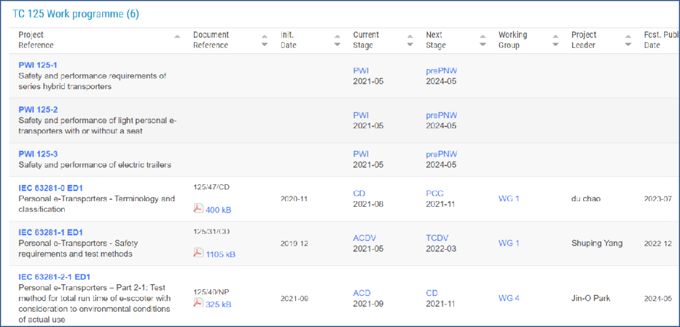
Task: Open WG 4 working group link
Action: coord(509,298)
